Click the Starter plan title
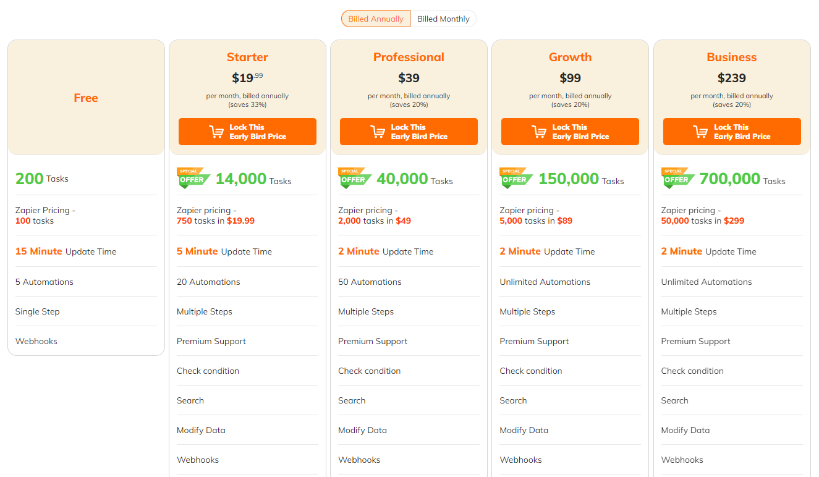819x477 pixels. 247,57
